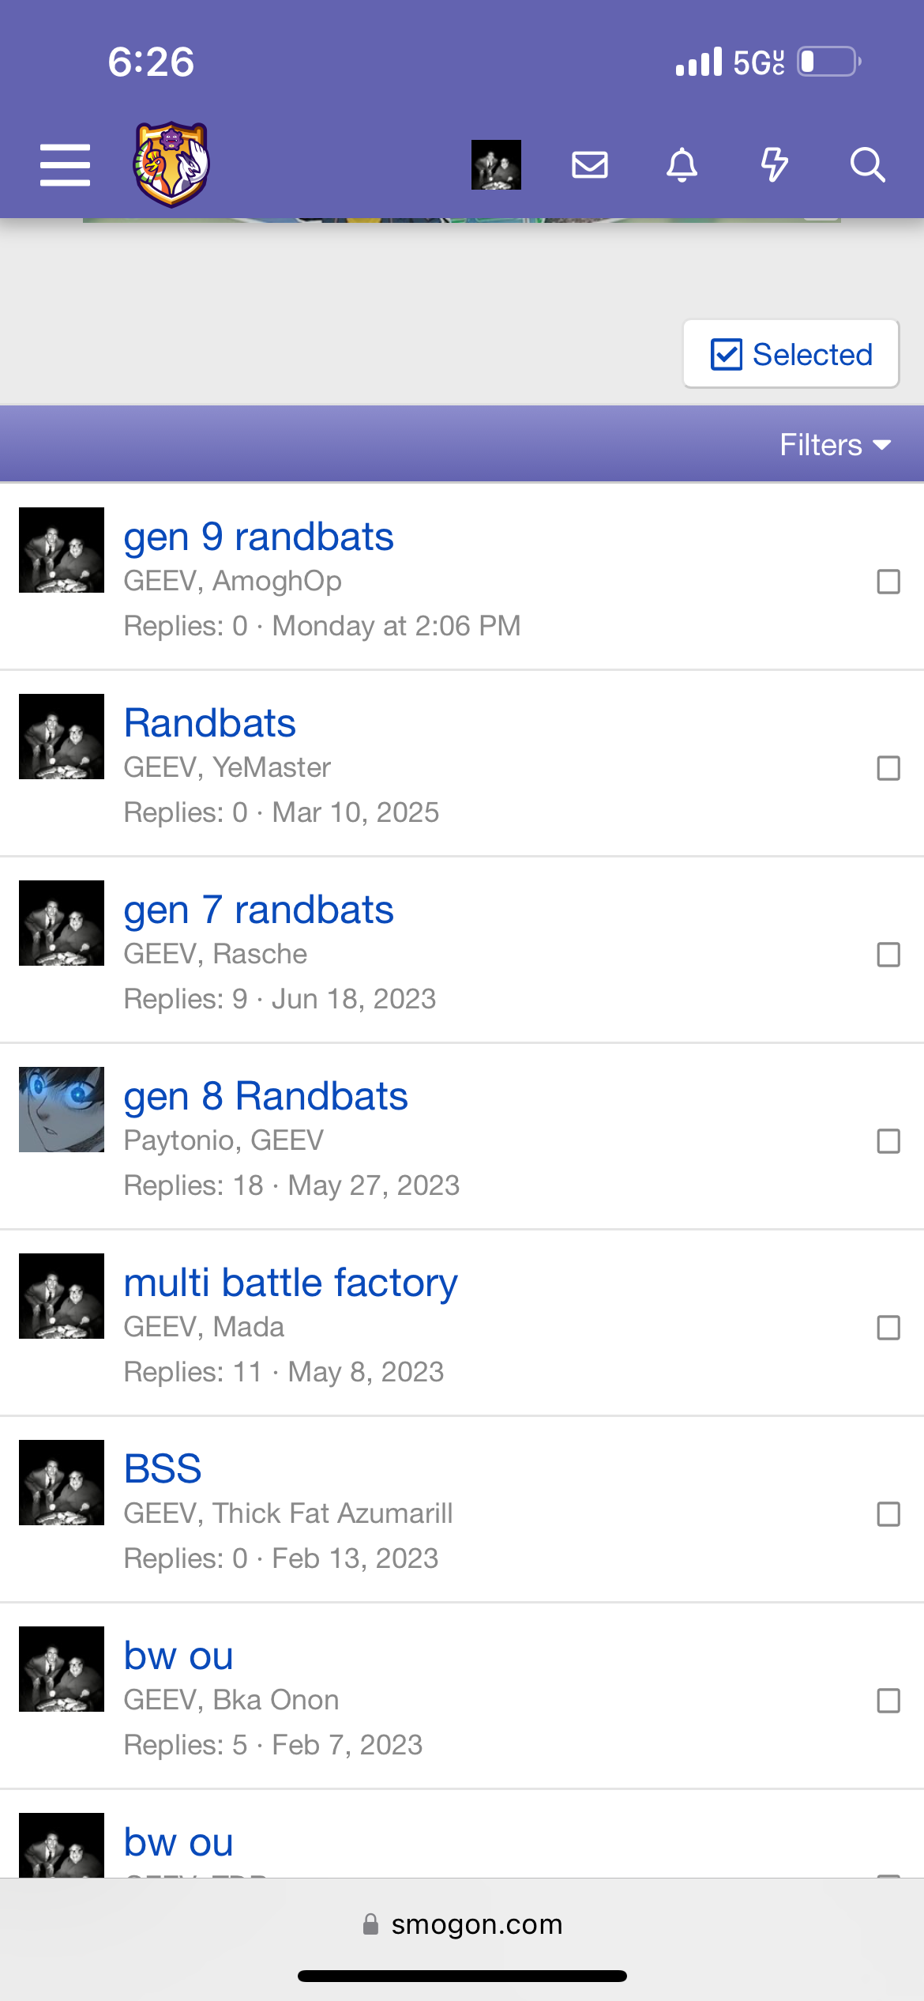Click the Smogon shield logo
The height and width of the screenshot is (2001, 924).
click(171, 164)
